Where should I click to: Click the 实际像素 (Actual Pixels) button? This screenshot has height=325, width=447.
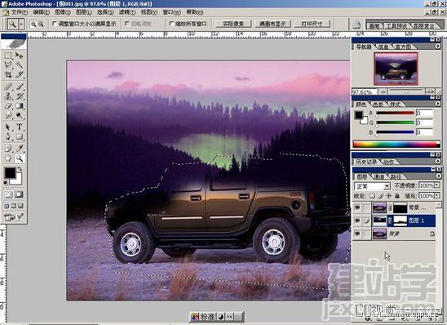click(x=233, y=24)
